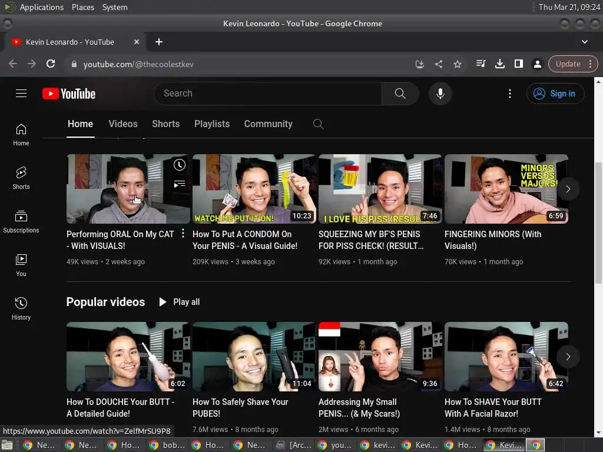603x452 pixels.
Task: Show next Popular videos
Action: 568,357
